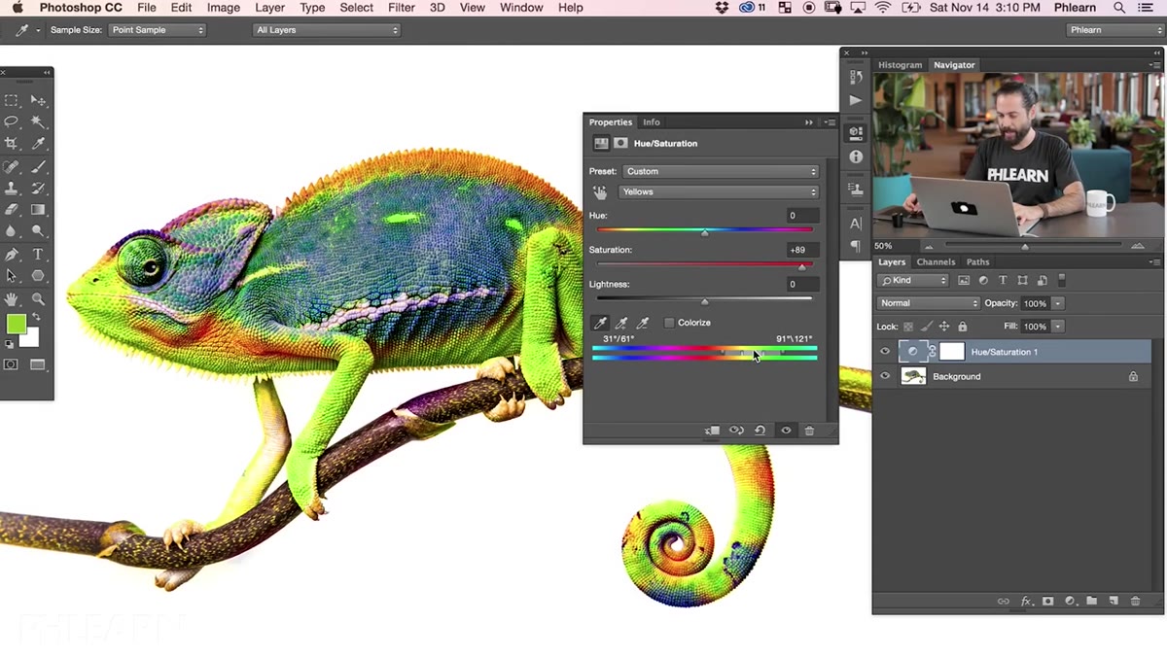This screenshot has width=1167, height=657.
Task: Switch to the Histogram tab
Action: coord(900,65)
